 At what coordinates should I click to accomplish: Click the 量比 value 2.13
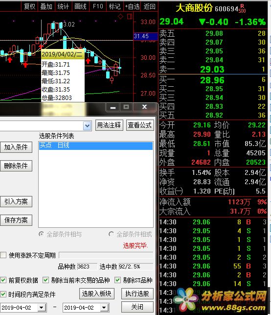[x=259, y=134]
